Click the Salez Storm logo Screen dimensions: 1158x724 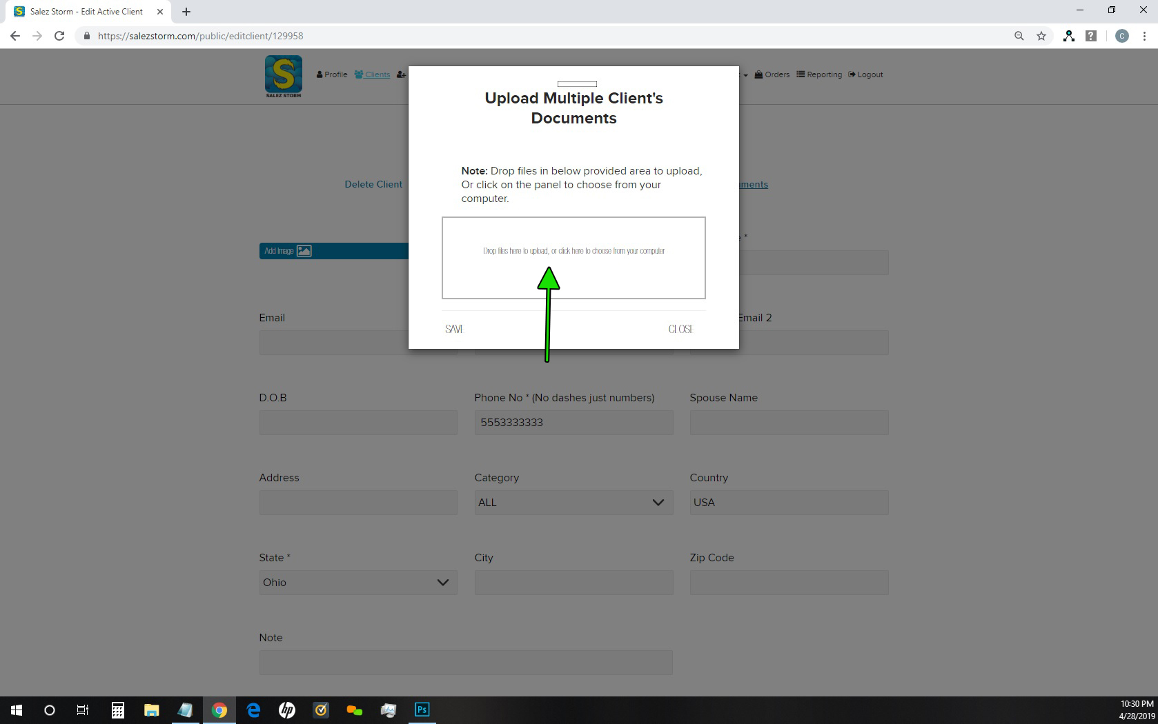coord(283,76)
